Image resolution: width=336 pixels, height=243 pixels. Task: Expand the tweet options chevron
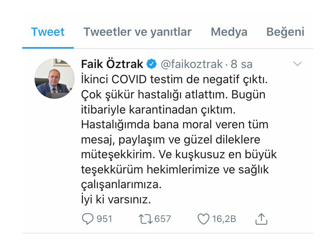tap(298, 64)
